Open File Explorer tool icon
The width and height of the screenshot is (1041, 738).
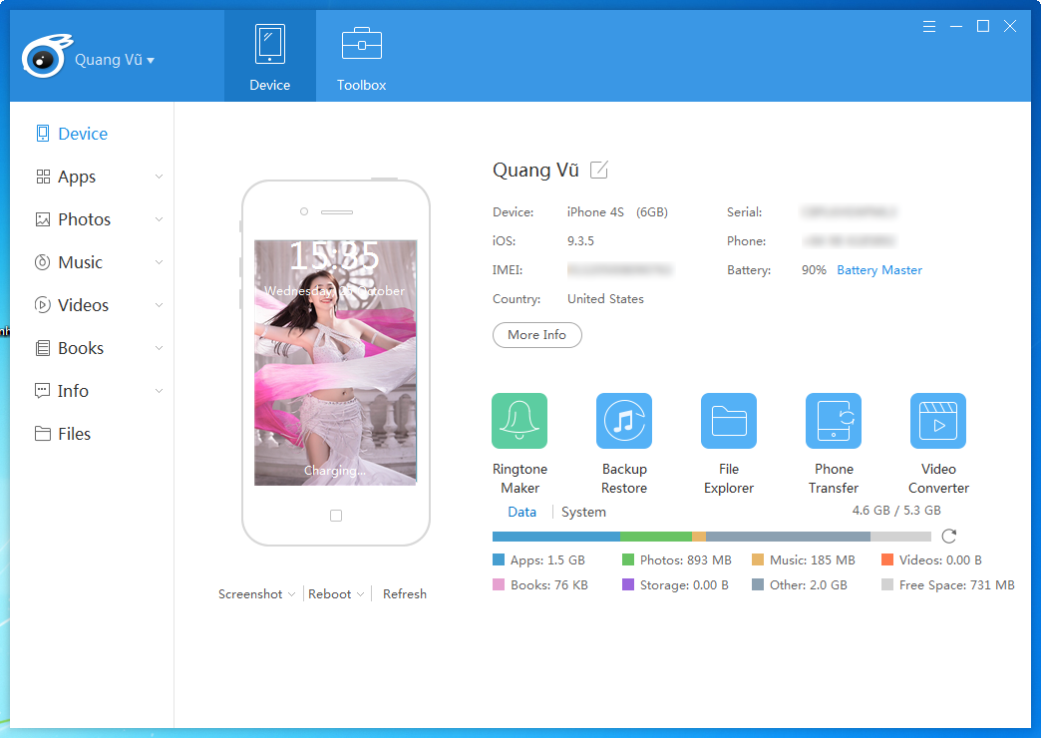(x=729, y=421)
